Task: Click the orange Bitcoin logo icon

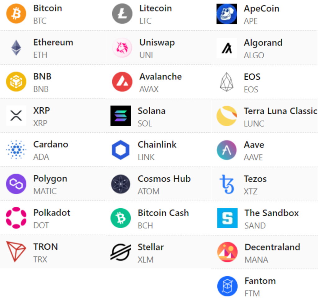Action: [16, 14]
